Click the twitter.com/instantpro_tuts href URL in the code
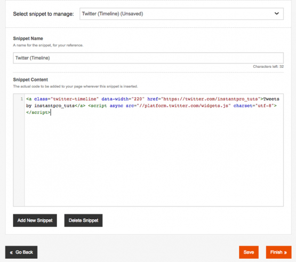296x262 pixels. coord(211,99)
